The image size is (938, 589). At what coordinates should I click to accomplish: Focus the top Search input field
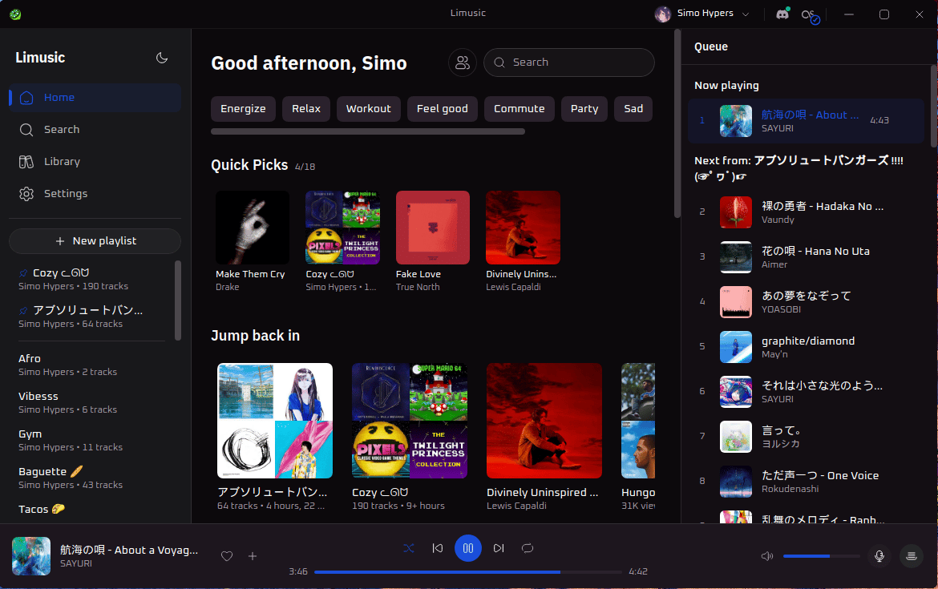point(569,63)
